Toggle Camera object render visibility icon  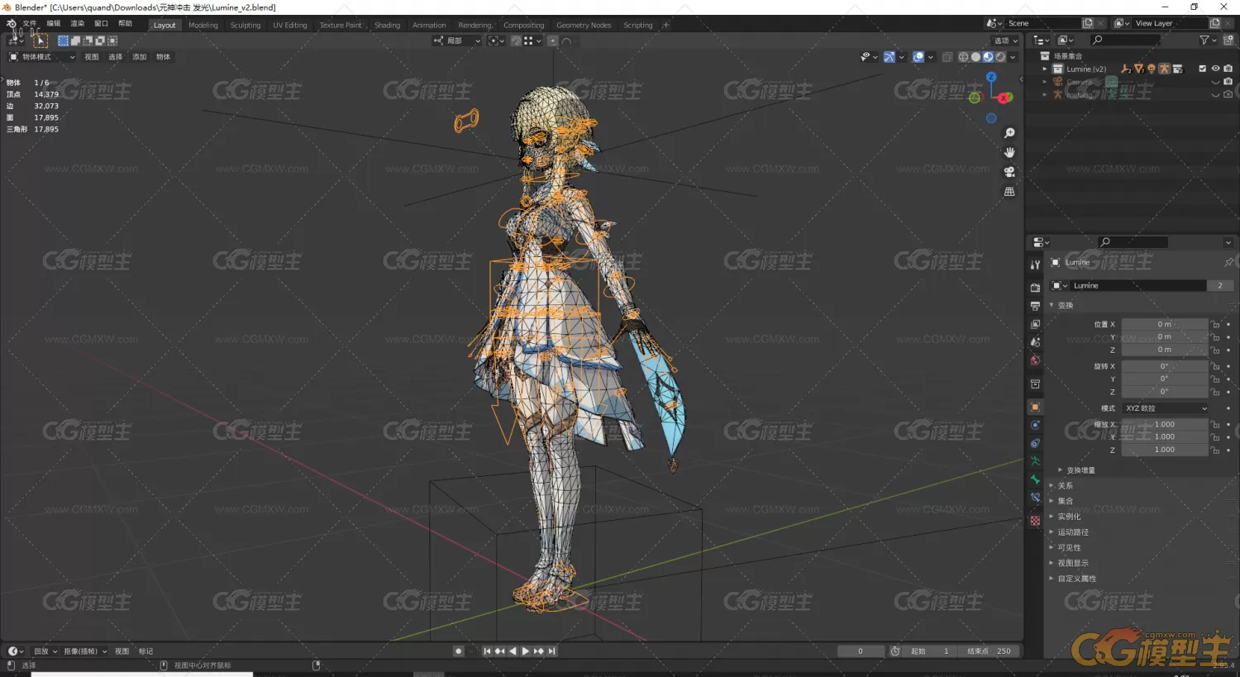(x=1228, y=82)
